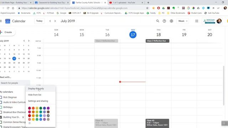Viewport: 228px width, 128px height.
Task: Open the Other Bookmarks folder
Action: [176, 13]
